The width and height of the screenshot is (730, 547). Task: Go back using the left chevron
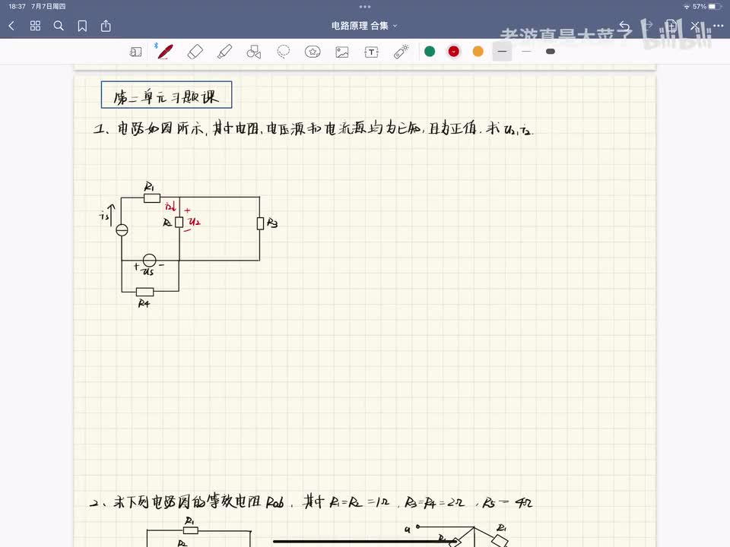coord(12,26)
